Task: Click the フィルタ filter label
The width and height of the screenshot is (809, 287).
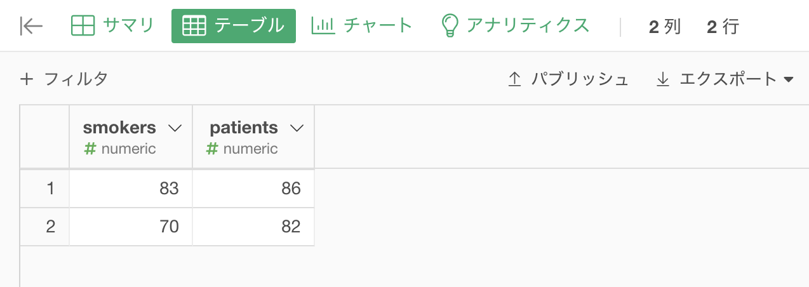Action: (76, 79)
